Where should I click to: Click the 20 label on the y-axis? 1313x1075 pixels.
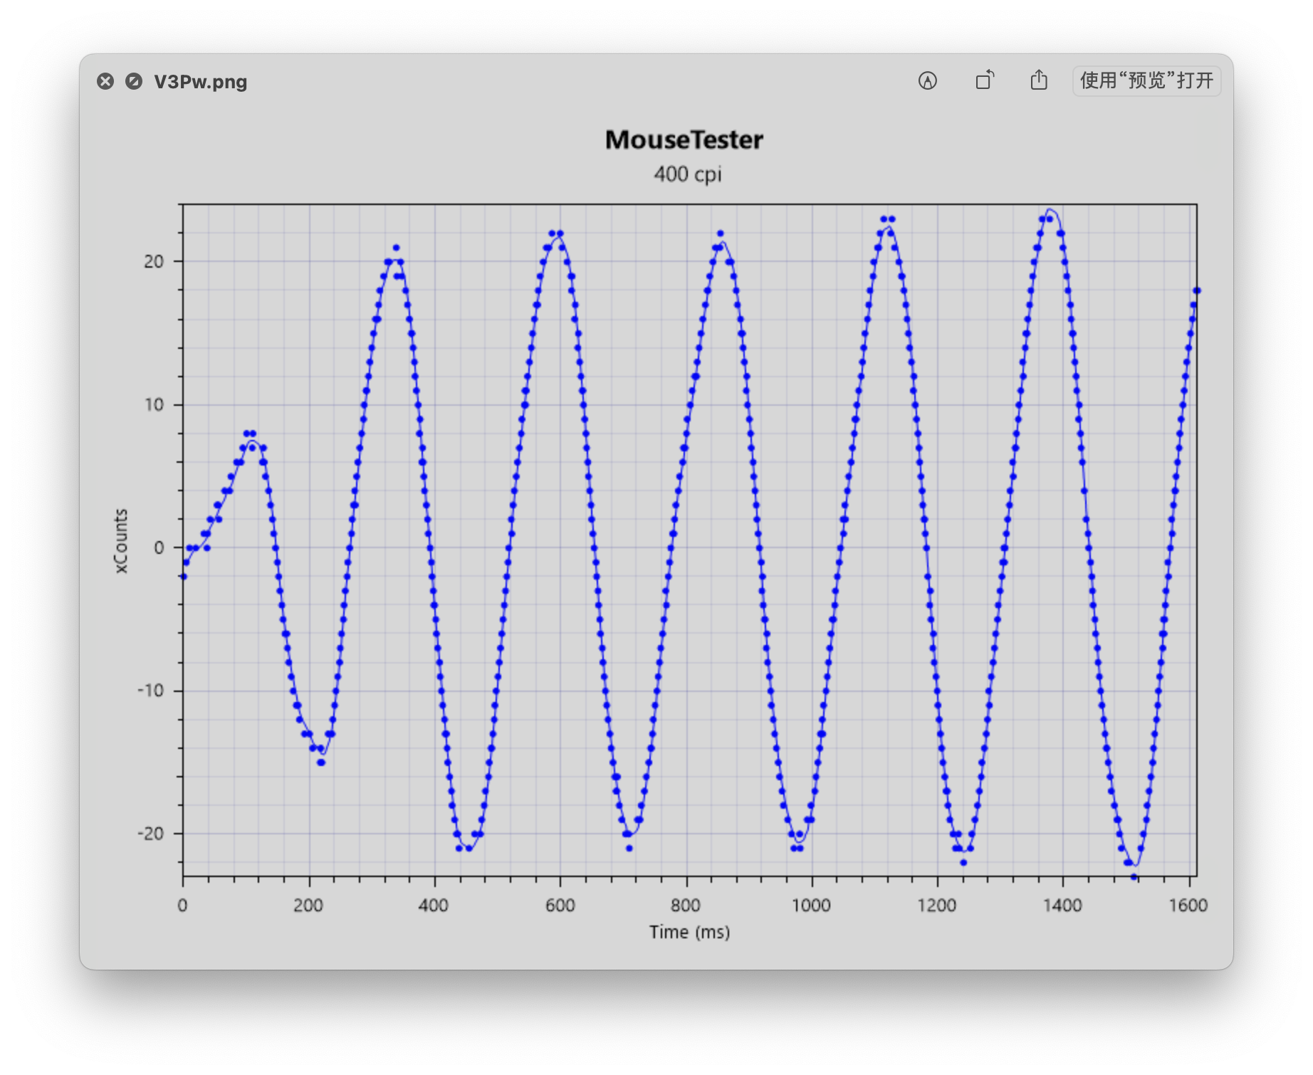point(153,261)
